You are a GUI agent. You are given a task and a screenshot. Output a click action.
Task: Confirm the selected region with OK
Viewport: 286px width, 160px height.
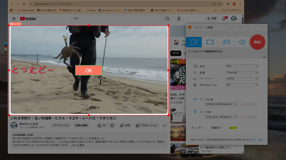coord(89,70)
